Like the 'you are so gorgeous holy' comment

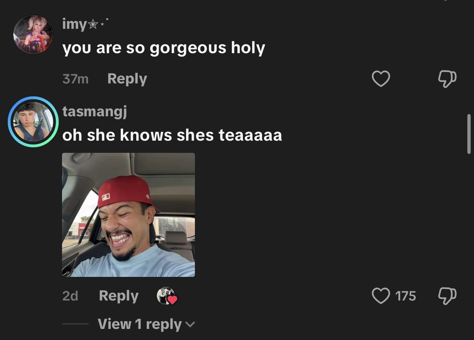click(381, 79)
